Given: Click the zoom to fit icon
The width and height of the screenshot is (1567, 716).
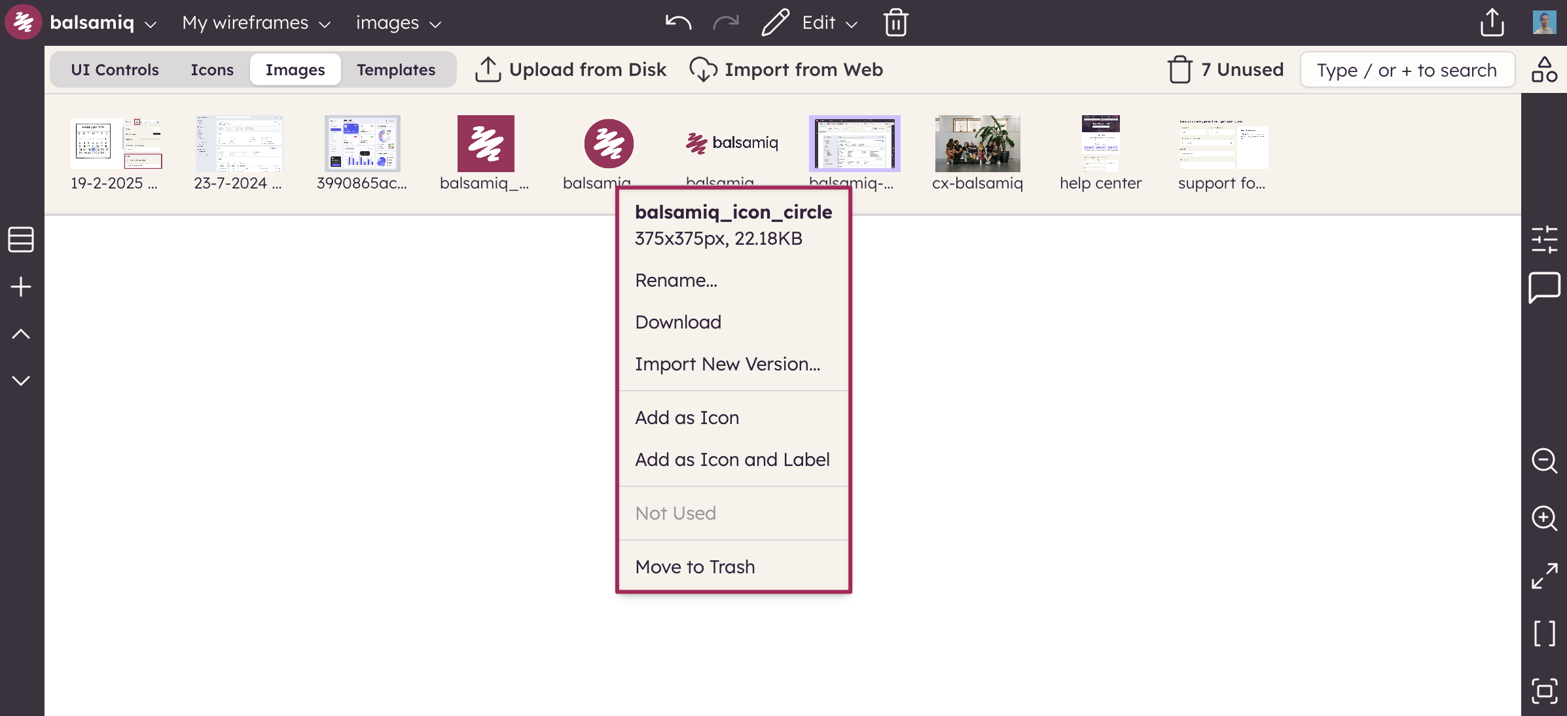Looking at the screenshot, I should (x=1544, y=691).
